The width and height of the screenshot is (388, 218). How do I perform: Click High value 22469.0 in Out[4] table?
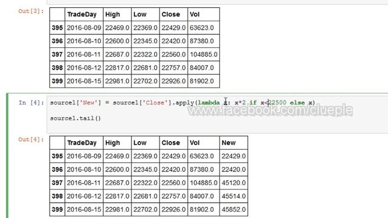pos(117,156)
